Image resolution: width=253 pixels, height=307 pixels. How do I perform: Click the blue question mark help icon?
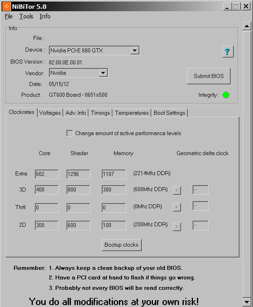click(x=228, y=52)
